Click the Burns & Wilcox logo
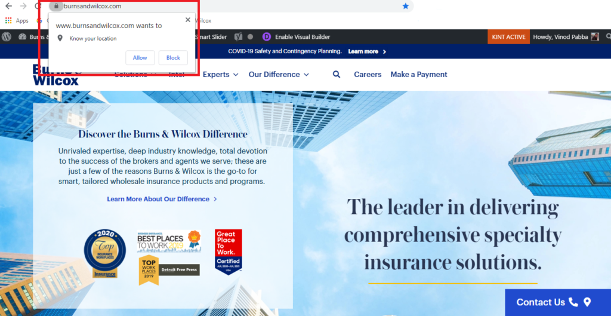This screenshot has width=611, height=316. tap(57, 75)
